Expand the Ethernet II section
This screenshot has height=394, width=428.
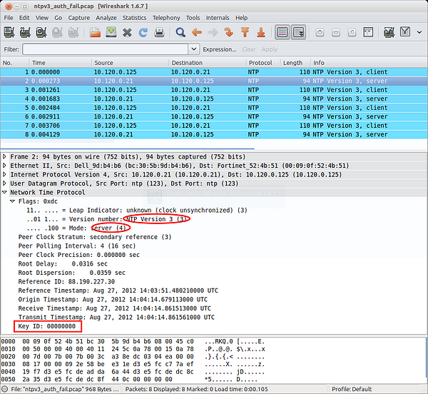tap(6, 165)
